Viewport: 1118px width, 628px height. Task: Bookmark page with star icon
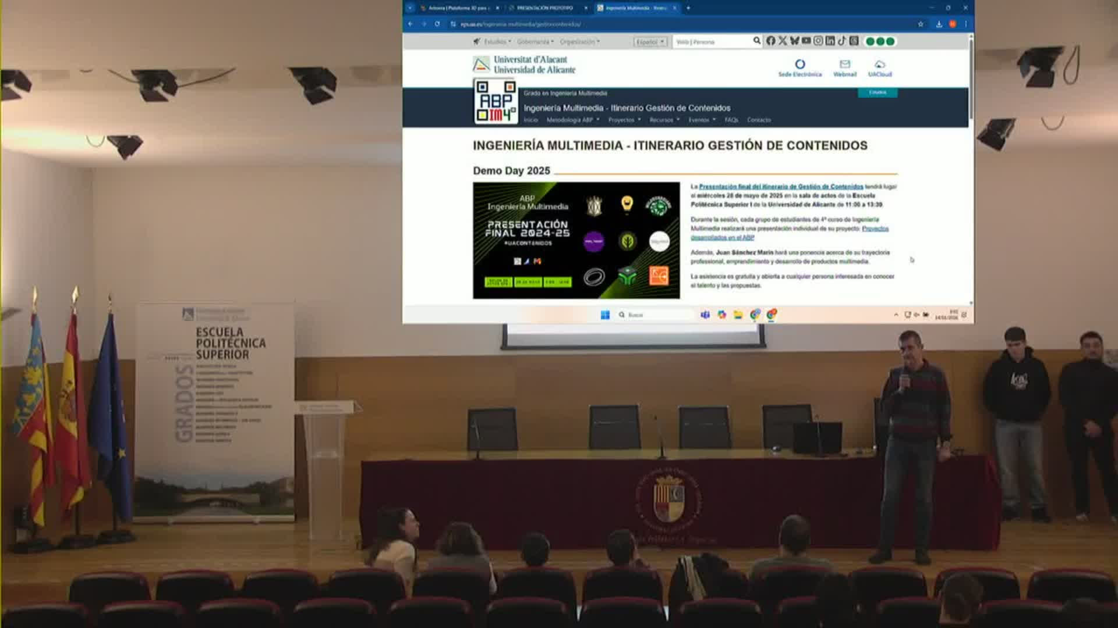(921, 24)
